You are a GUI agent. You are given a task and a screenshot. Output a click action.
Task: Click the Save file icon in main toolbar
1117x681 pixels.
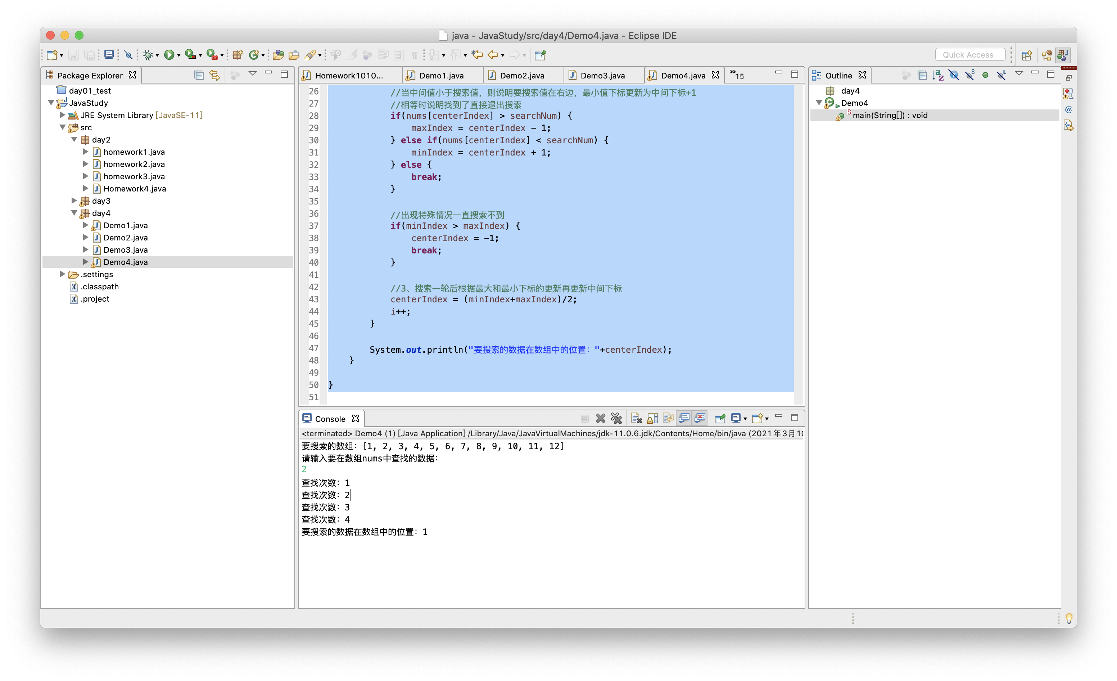click(x=73, y=54)
